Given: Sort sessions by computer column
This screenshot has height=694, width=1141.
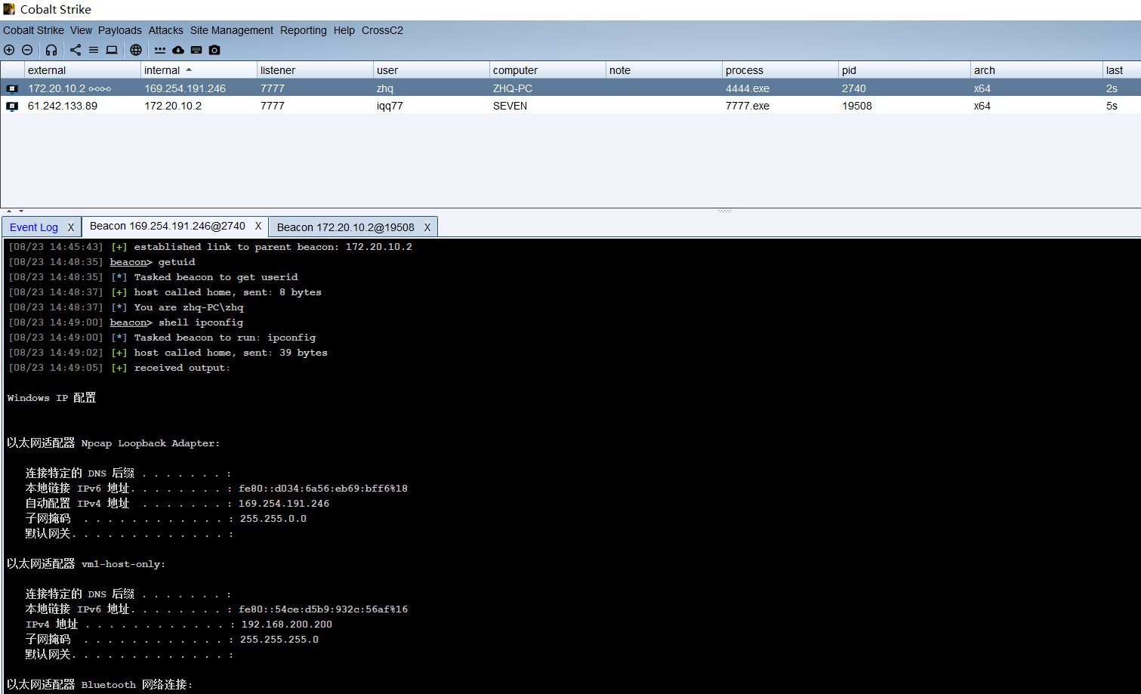Looking at the screenshot, I should tap(547, 70).
